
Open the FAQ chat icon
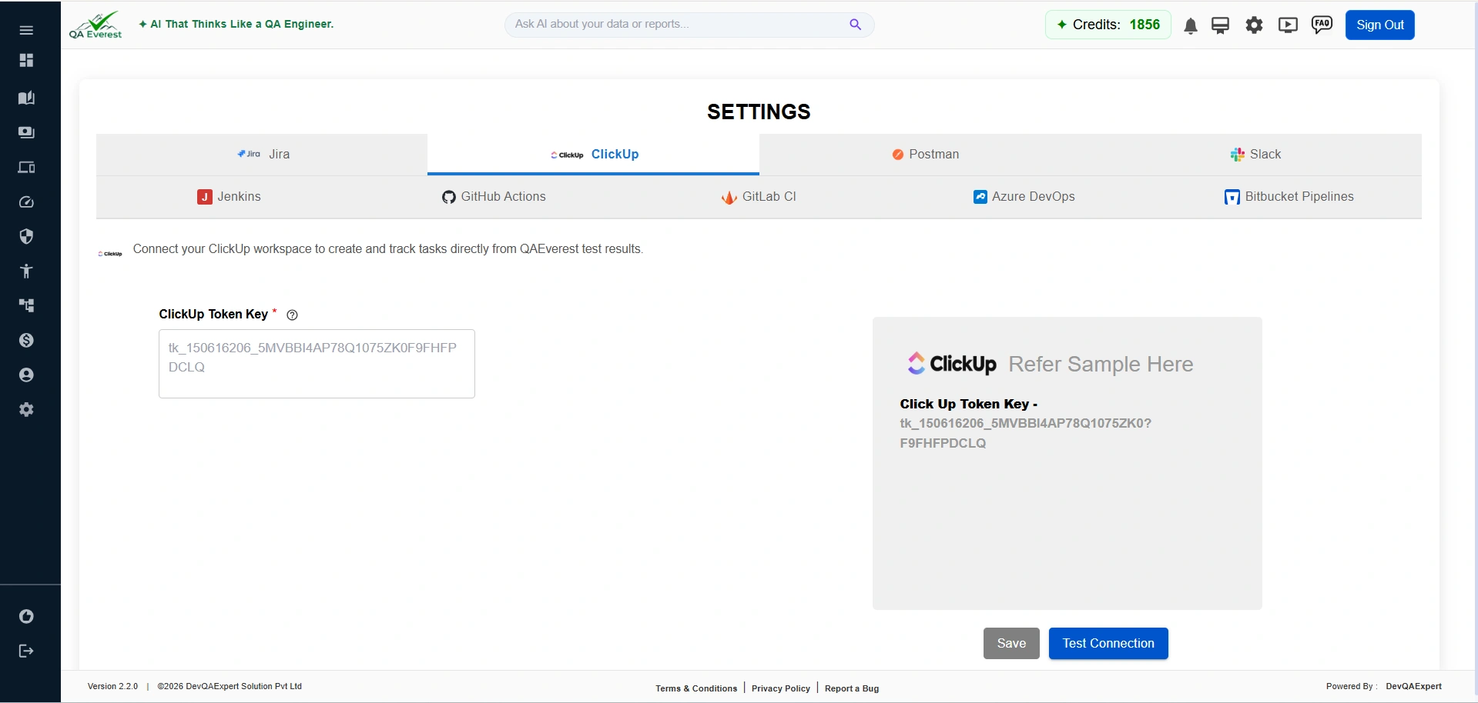(1322, 25)
